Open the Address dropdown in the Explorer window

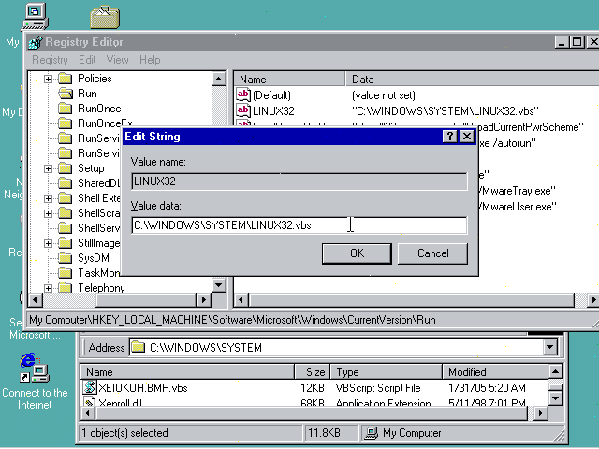(549, 347)
